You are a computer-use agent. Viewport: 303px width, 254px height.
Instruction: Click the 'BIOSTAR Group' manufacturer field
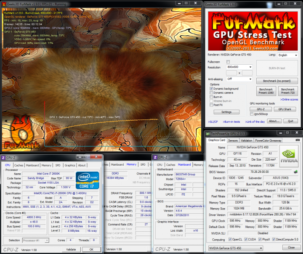coord(189,175)
